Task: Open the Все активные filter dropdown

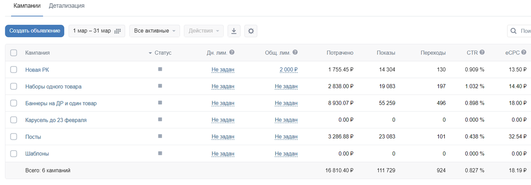Action: point(155,31)
